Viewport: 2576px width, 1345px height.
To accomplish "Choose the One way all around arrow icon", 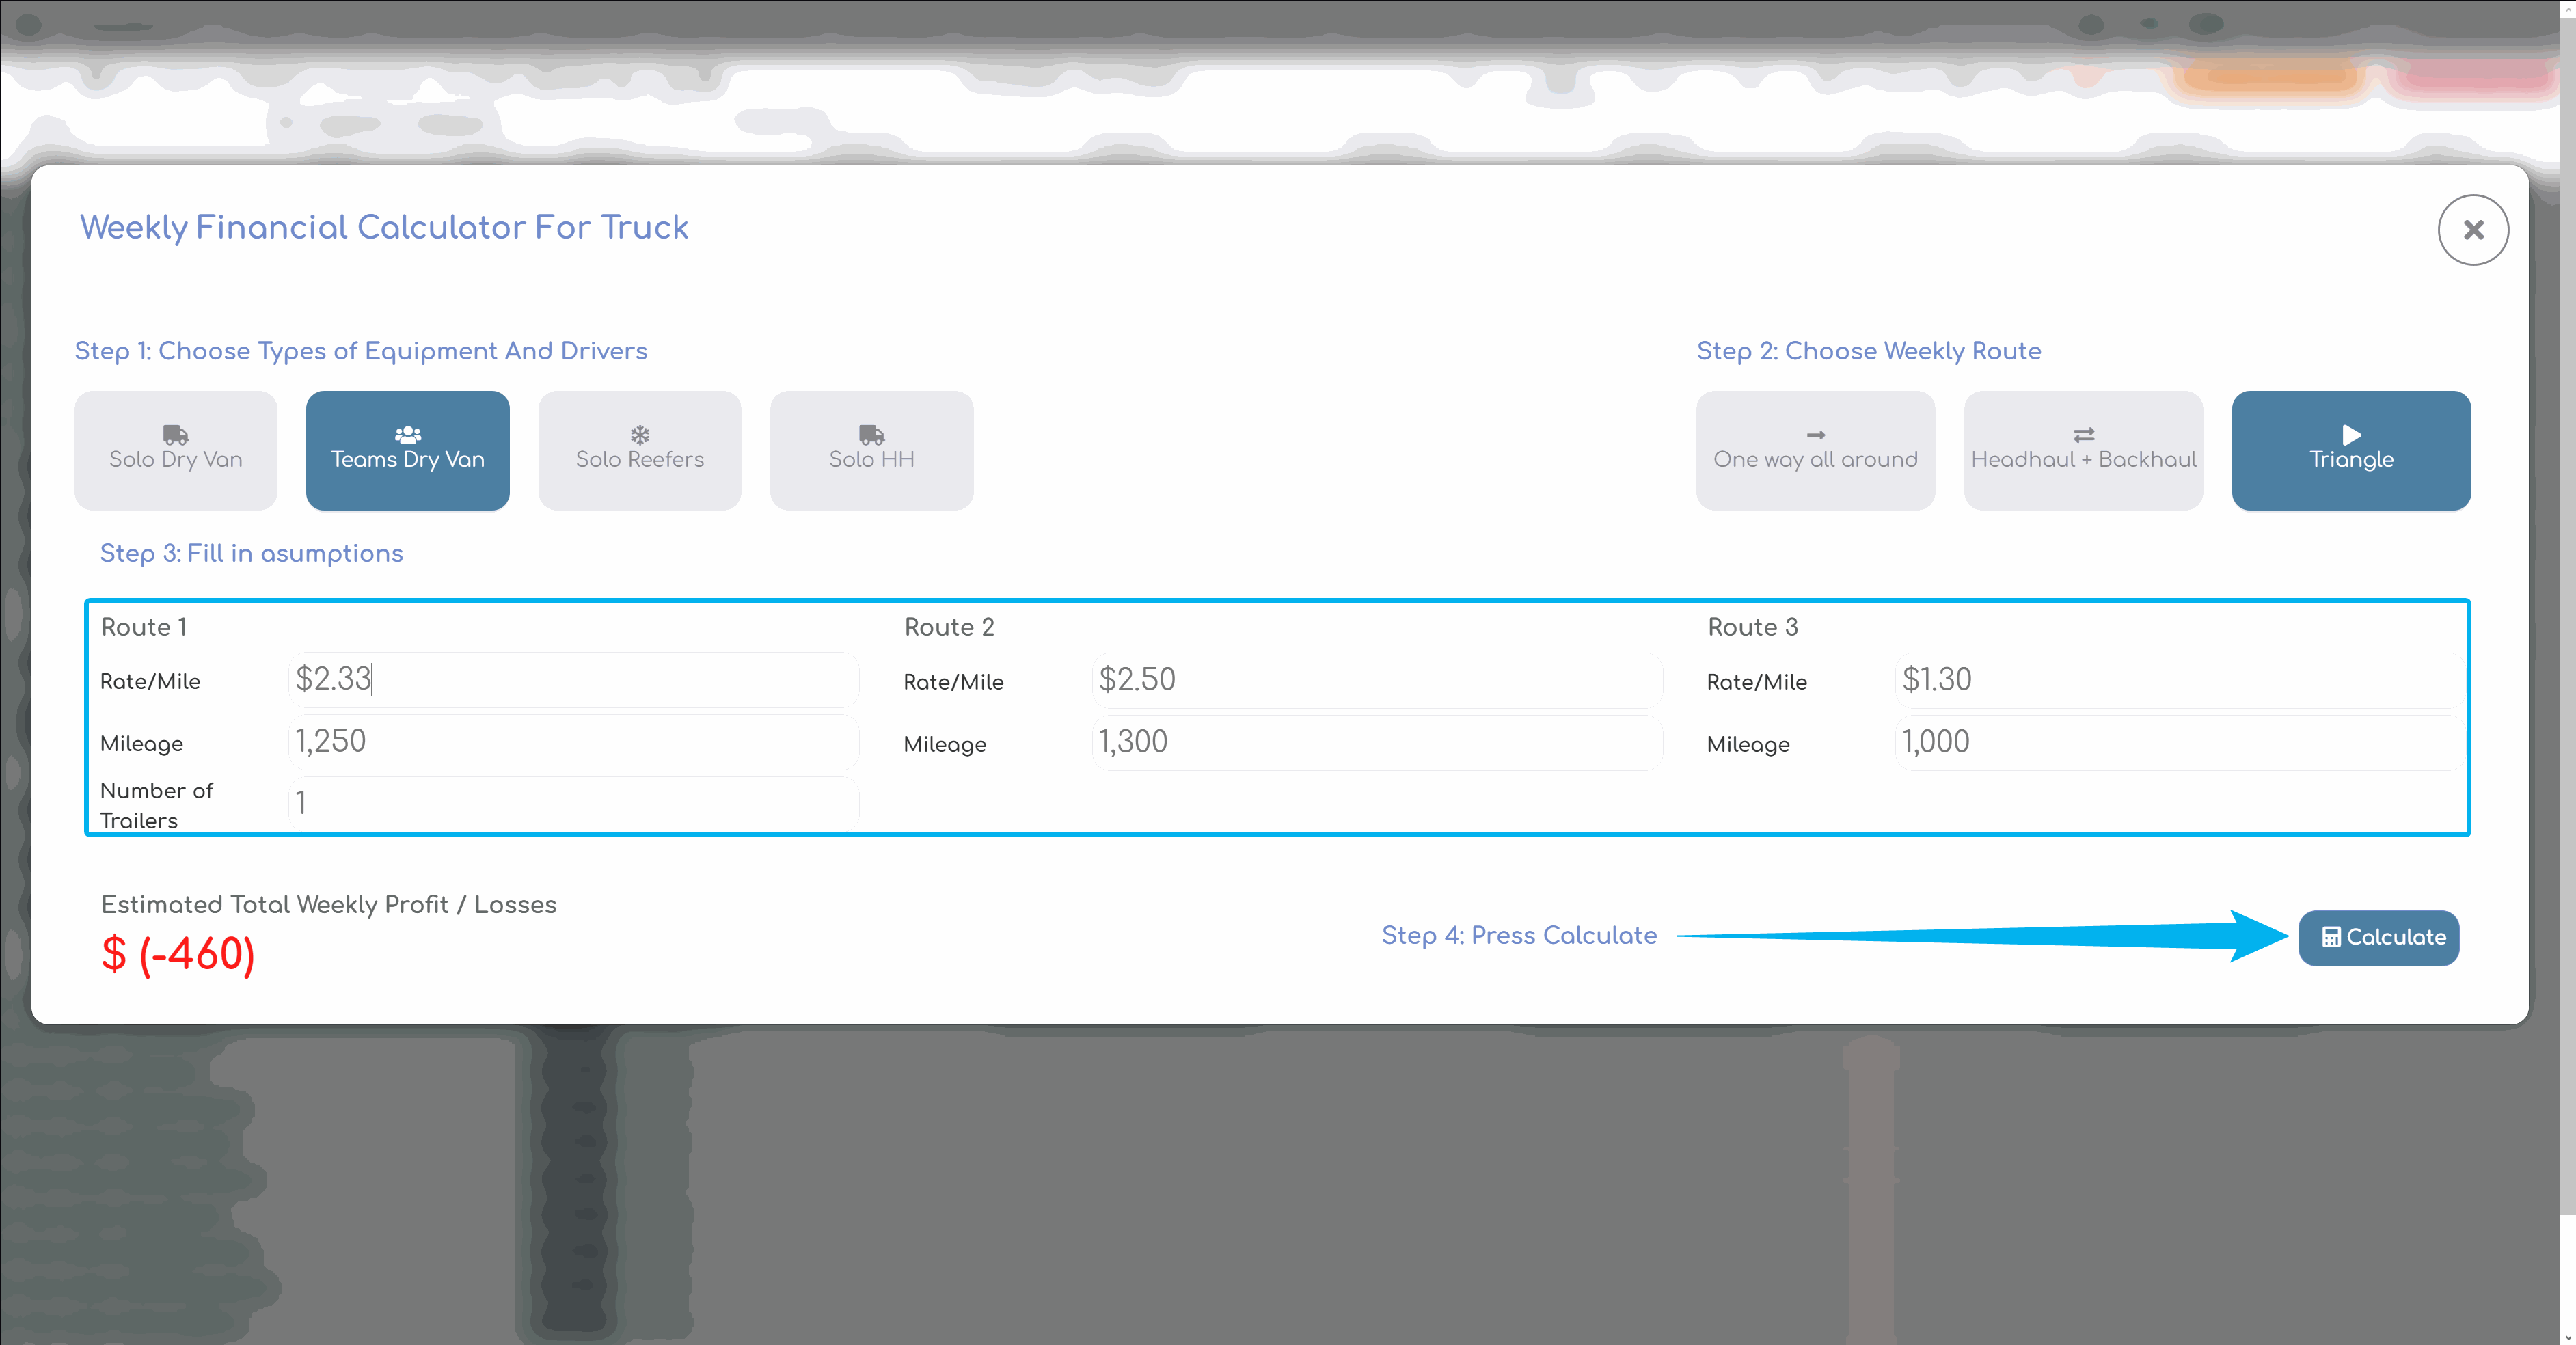I will [1815, 435].
